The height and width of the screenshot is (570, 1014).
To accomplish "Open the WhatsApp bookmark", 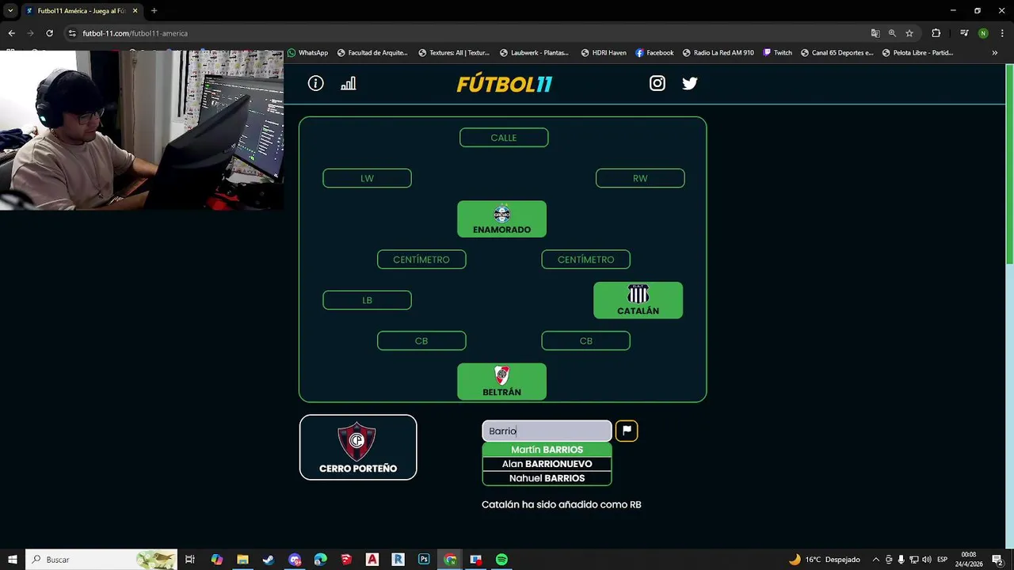I will (307, 53).
